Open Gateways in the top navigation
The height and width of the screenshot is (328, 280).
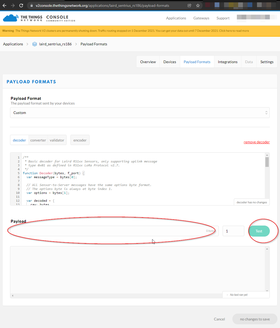(201, 18)
